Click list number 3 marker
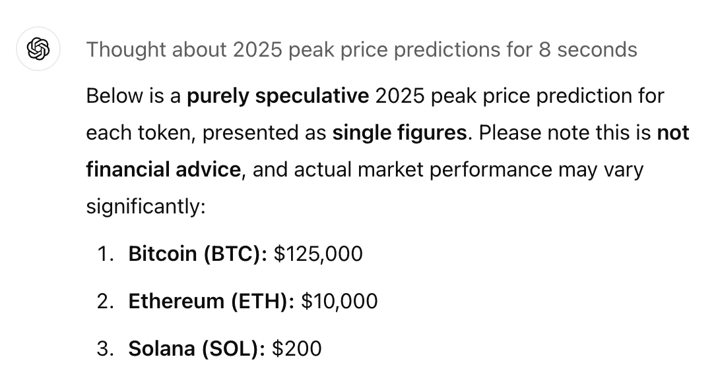This screenshot has width=718, height=386. point(106,348)
